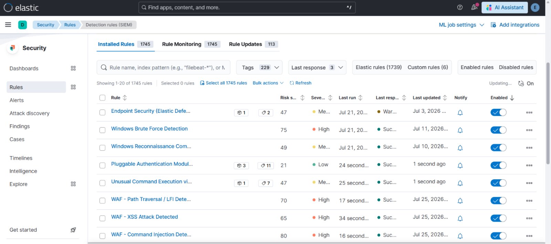Click integrations badge 3 on Pluggable Authentication row
Viewport: 551px width, 244px height.
[241, 166]
